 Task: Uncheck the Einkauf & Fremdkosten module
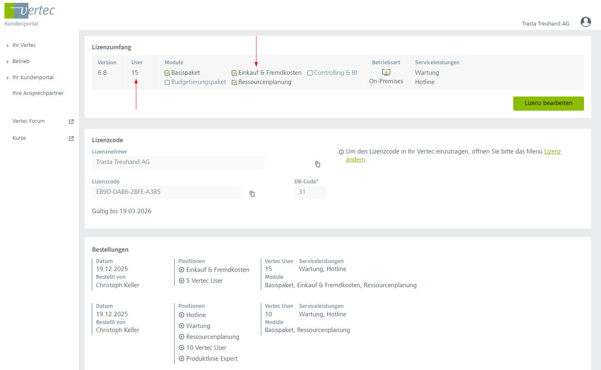coord(234,73)
